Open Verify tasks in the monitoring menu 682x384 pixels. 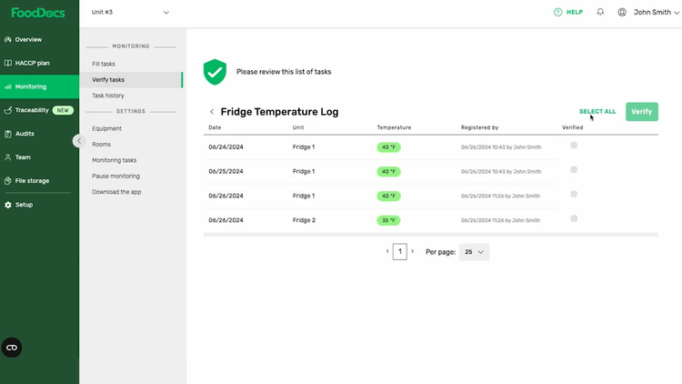[x=108, y=80]
